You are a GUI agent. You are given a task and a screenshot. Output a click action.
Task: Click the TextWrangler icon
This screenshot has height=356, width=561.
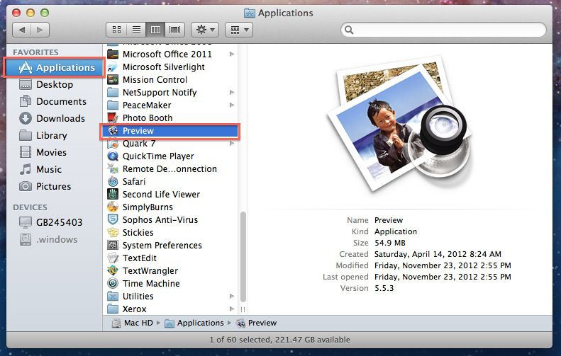[113, 270]
